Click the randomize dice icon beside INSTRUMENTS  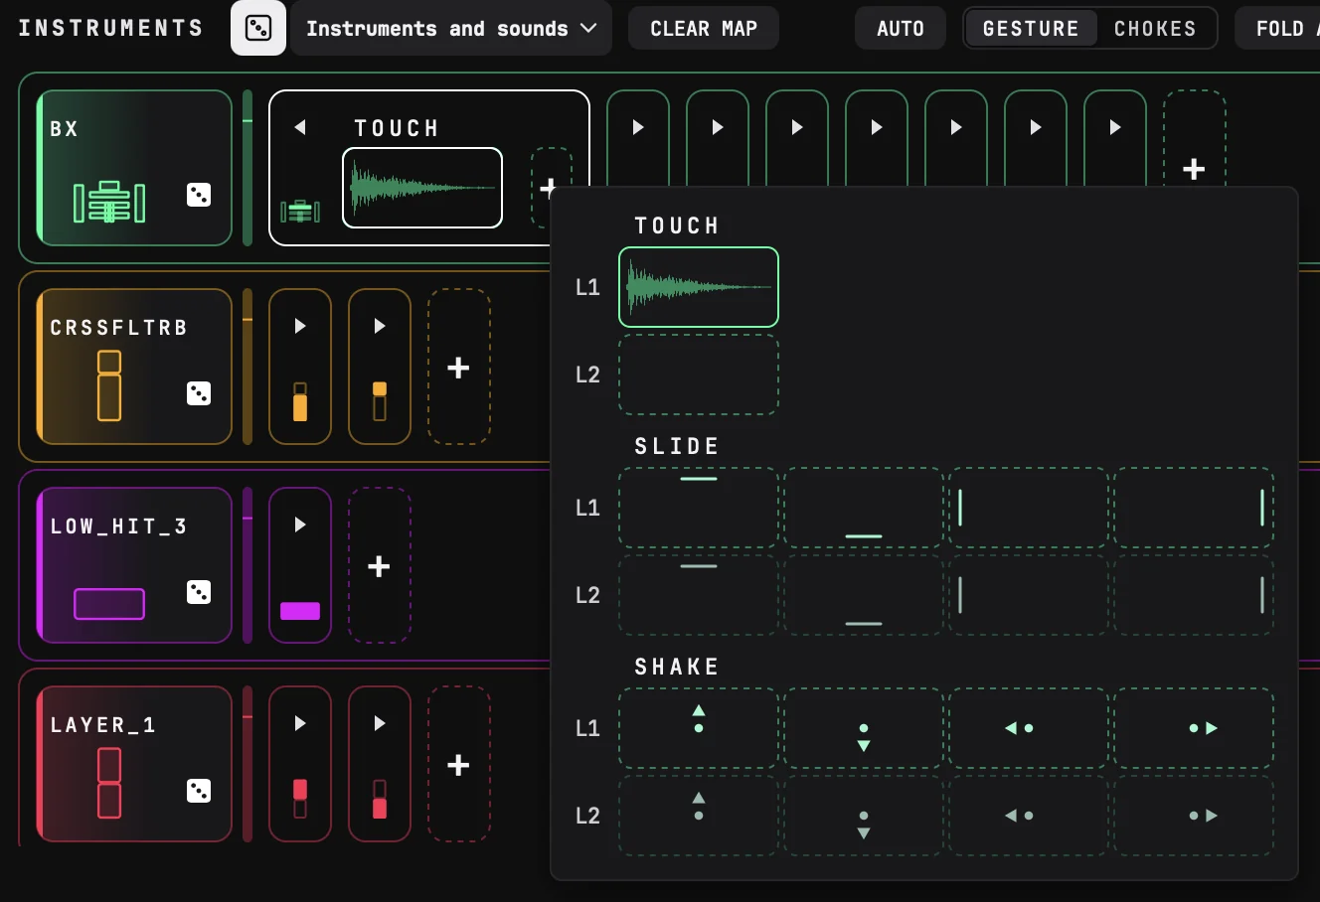click(x=258, y=28)
